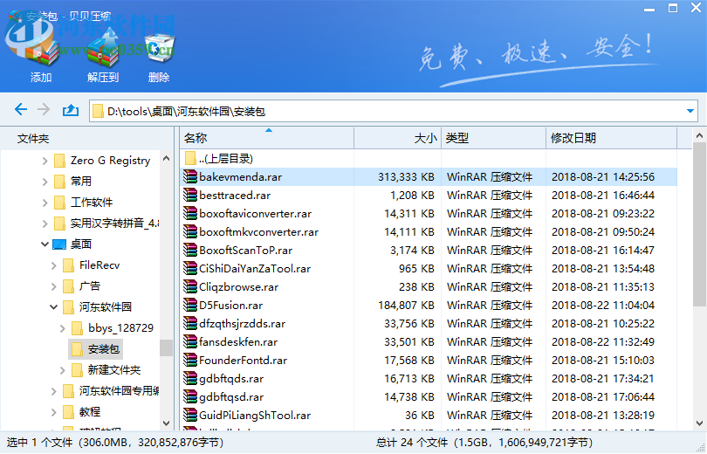707x454 pixels.
Task: Select the besttraced.rar archive icon
Action: point(190,196)
